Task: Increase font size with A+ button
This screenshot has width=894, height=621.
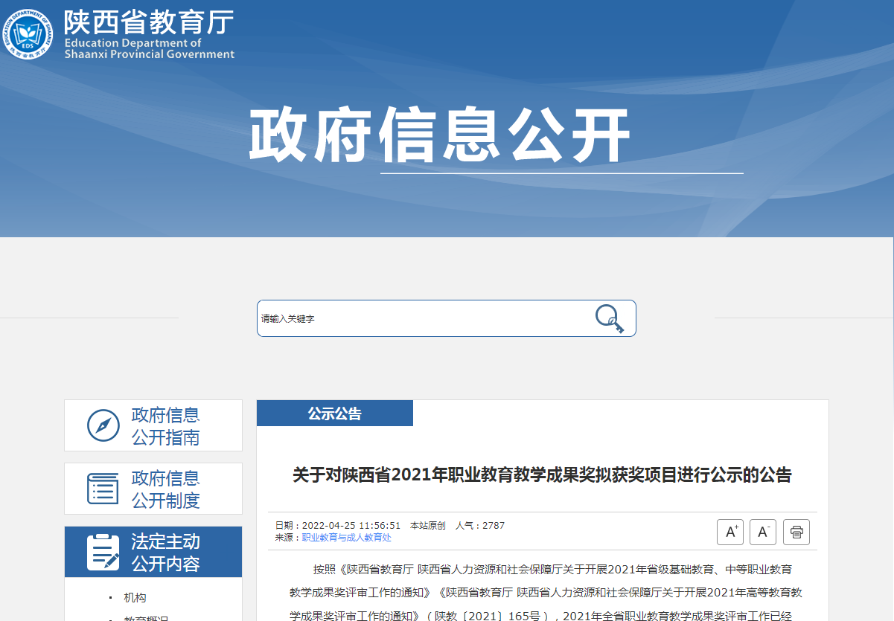Action: point(730,532)
